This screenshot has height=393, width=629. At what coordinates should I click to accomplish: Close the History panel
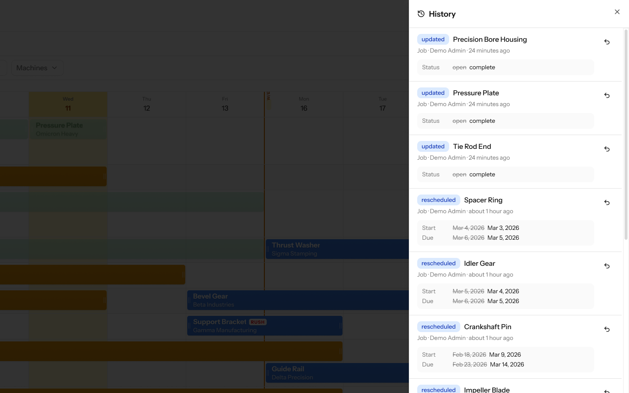click(x=617, y=12)
